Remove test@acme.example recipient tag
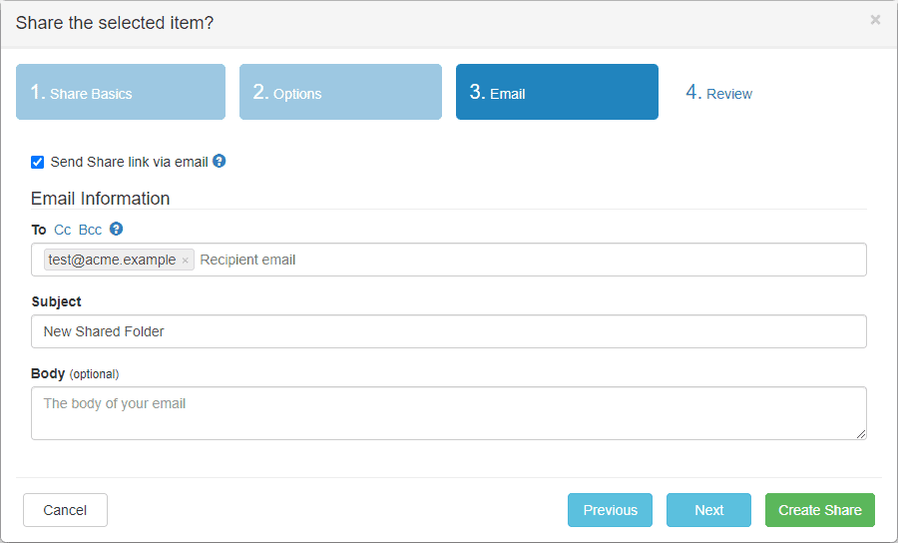Image resolution: width=898 pixels, height=543 pixels. click(x=185, y=261)
